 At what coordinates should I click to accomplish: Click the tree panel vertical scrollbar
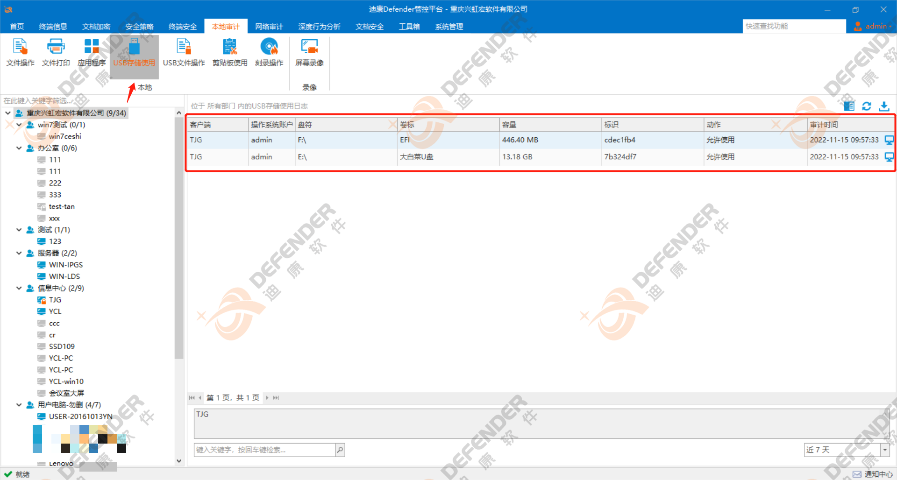179,238
